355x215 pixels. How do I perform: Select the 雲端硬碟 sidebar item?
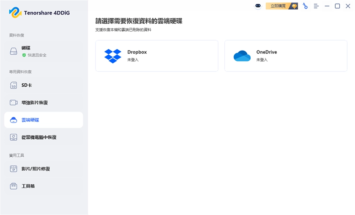44,120
